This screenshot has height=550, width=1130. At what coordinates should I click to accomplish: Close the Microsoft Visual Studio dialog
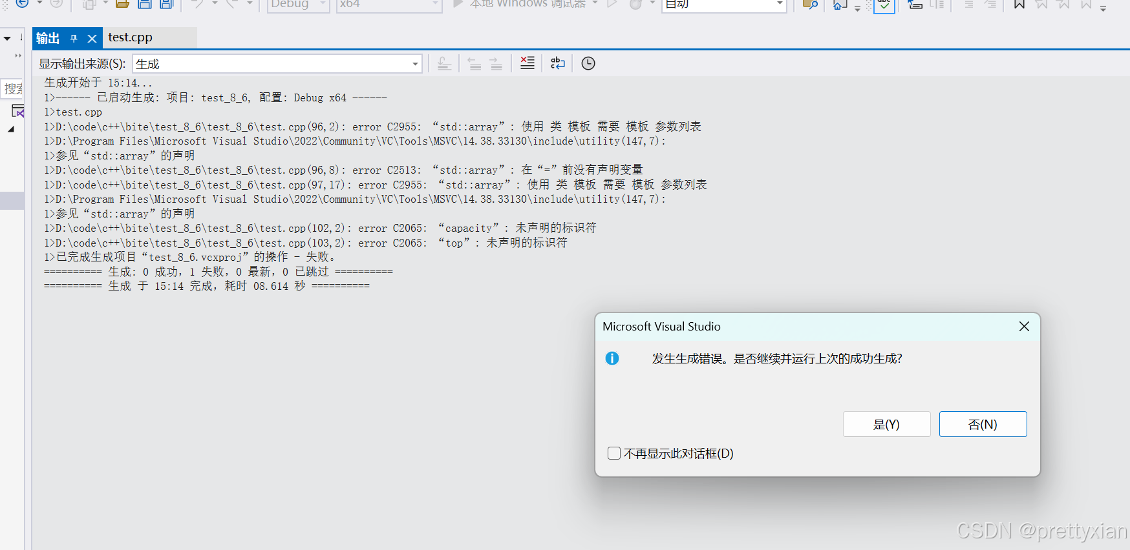coord(1024,327)
